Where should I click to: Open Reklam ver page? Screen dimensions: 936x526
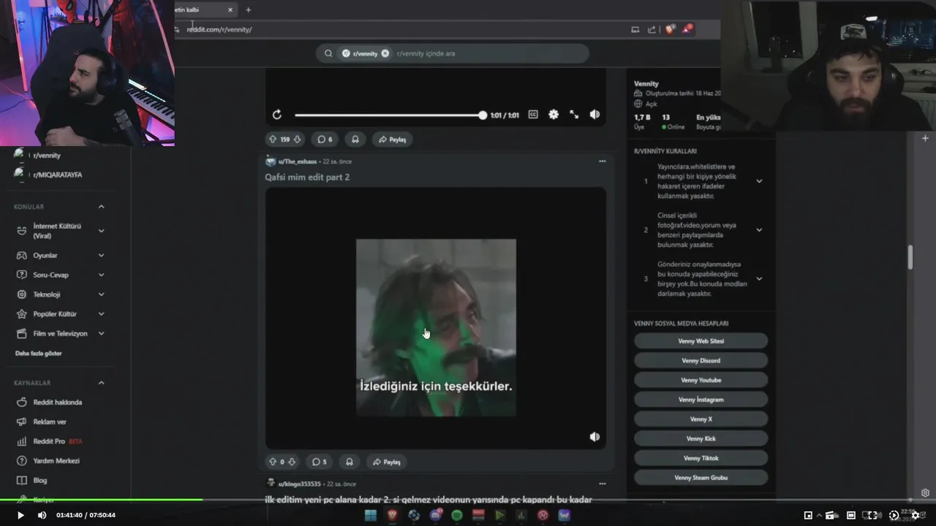(50, 422)
